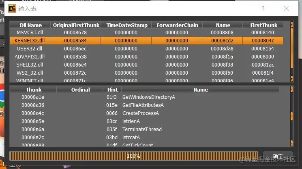Click Name value 00008f50
Viewport: 302px width, 169px height.
coord(222,73)
